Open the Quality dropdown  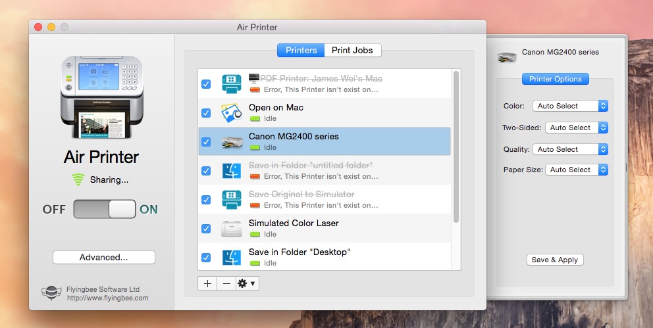pyautogui.click(x=570, y=149)
